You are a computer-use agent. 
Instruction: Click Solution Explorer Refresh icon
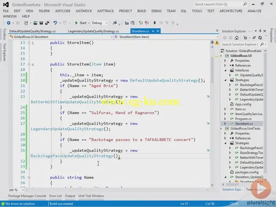coord(260,38)
